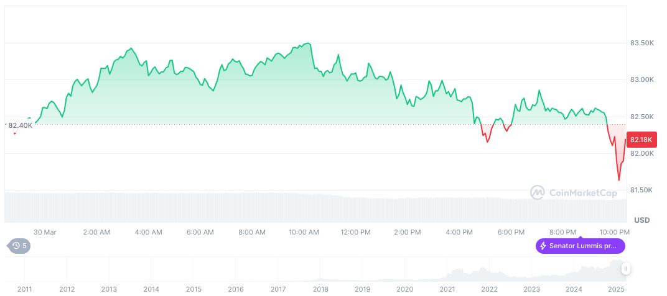
Task: Select year 2024 on the overview timeline
Action: pyautogui.click(x=574, y=289)
